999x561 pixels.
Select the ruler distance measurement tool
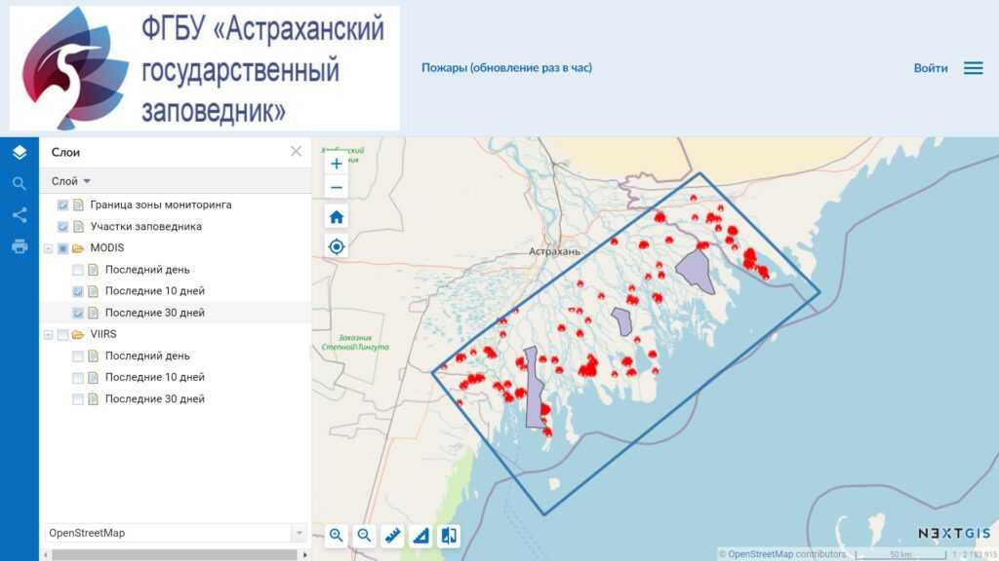(x=392, y=535)
